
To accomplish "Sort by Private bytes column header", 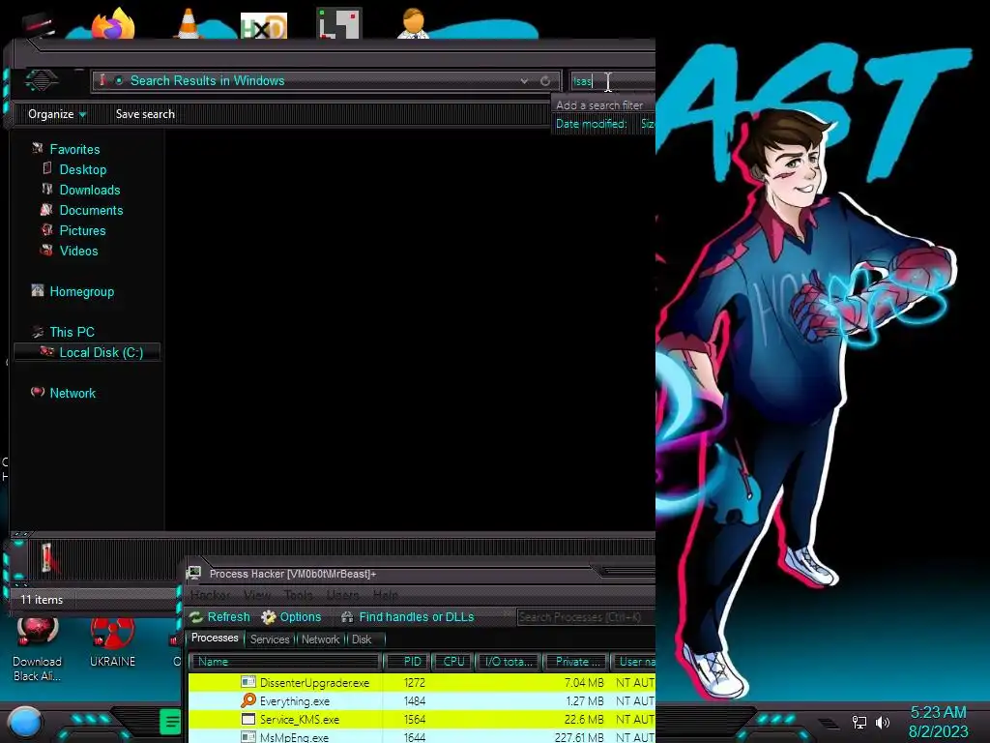I will click(x=576, y=662).
